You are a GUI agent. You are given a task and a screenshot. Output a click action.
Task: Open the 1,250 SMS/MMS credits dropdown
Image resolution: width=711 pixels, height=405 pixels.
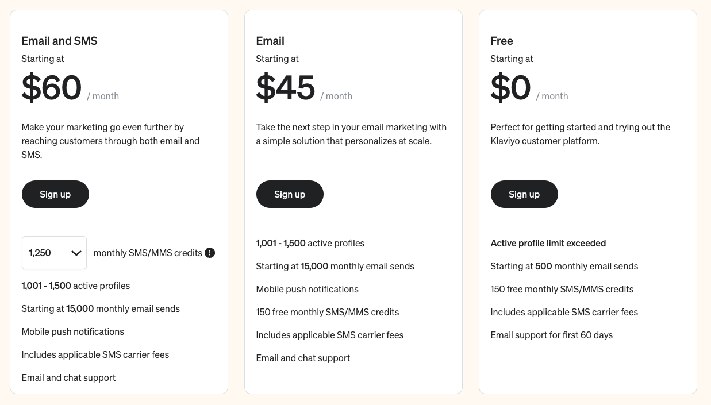tap(55, 253)
